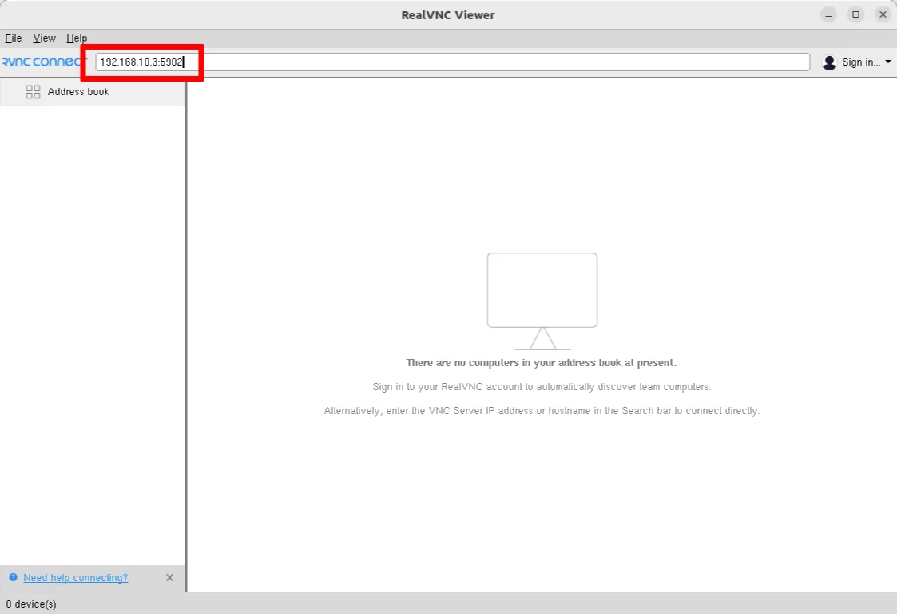The image size is (897, 614).
Task: Click the blue help question mark icon
Action: 13,578
